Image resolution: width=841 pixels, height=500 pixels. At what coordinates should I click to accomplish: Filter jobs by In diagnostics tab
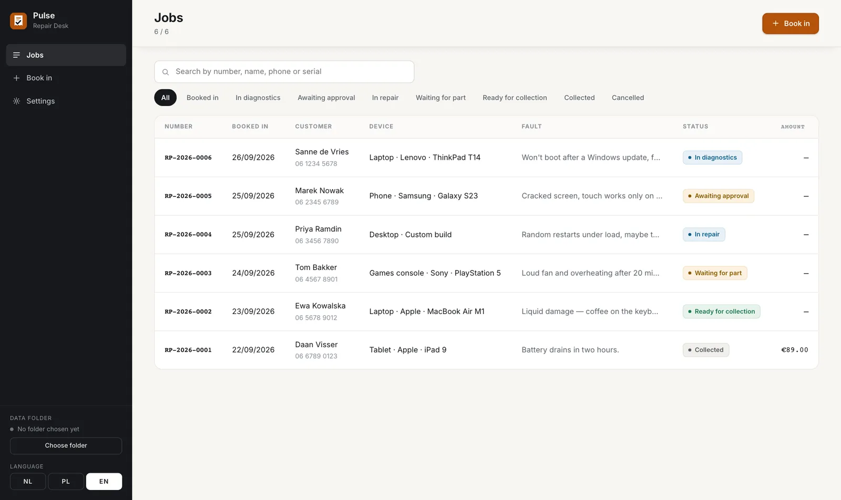coord(258,98)
